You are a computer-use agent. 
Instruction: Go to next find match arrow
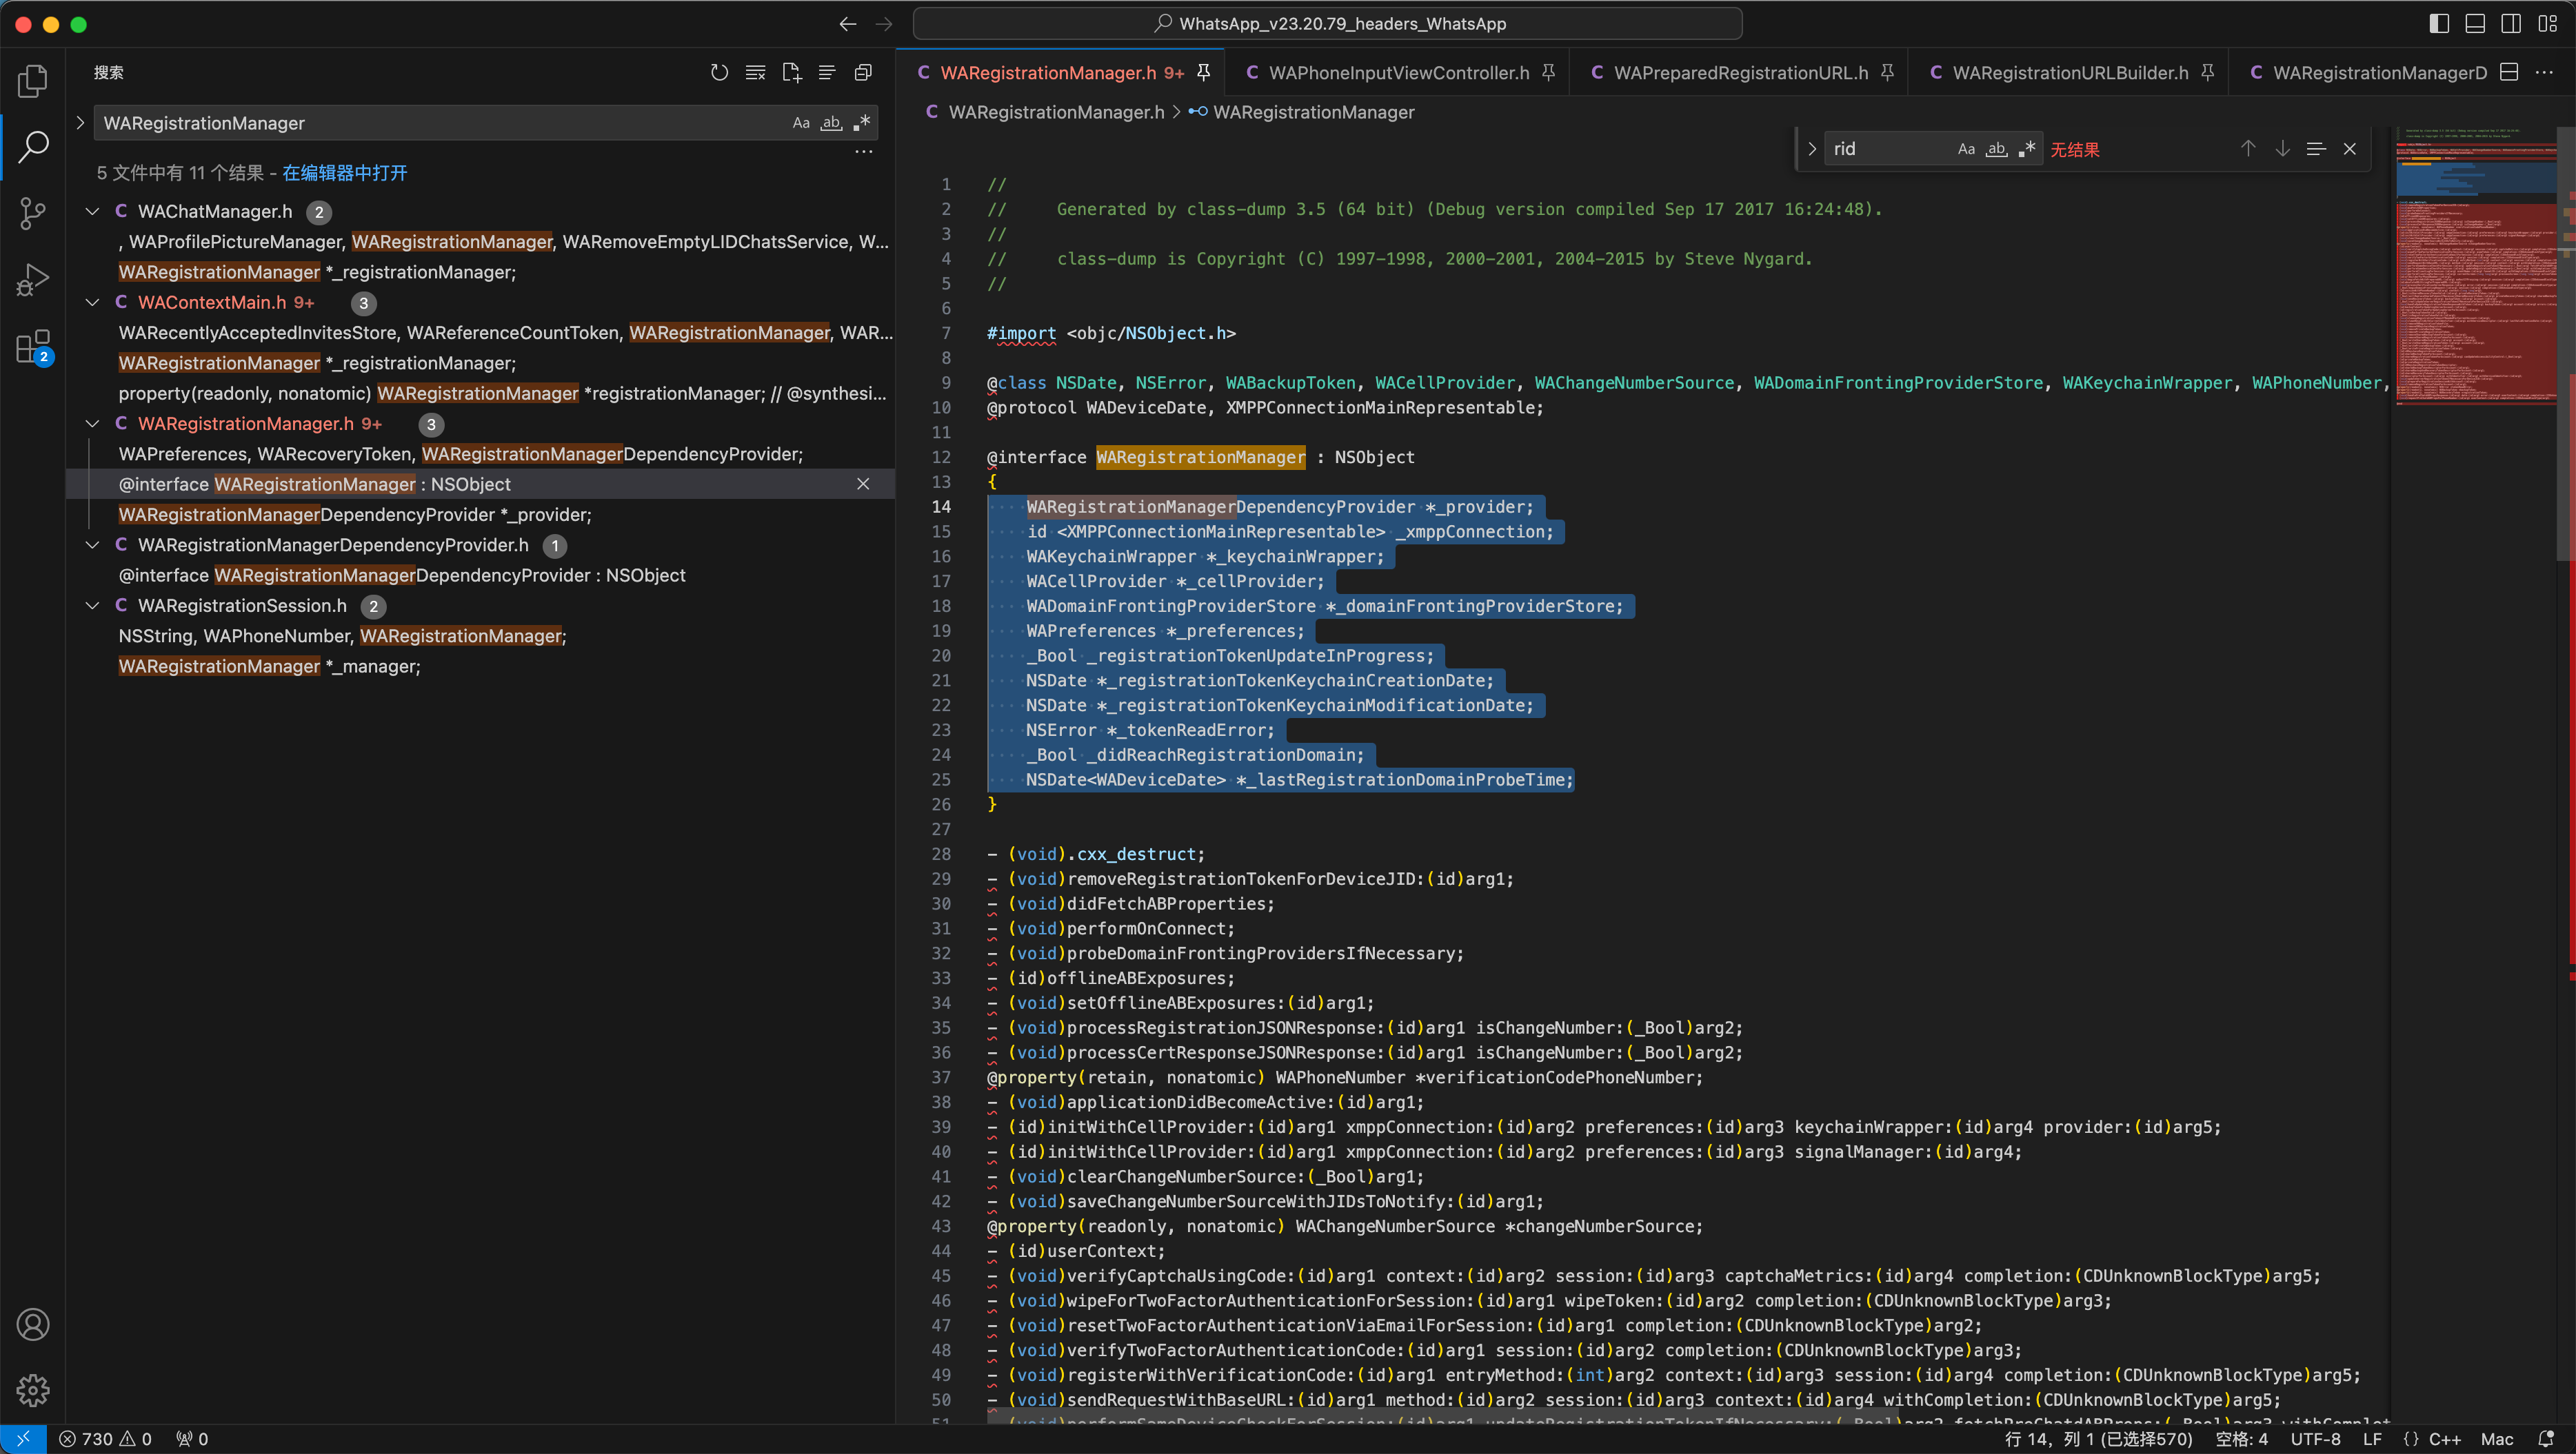[2282, 149]
